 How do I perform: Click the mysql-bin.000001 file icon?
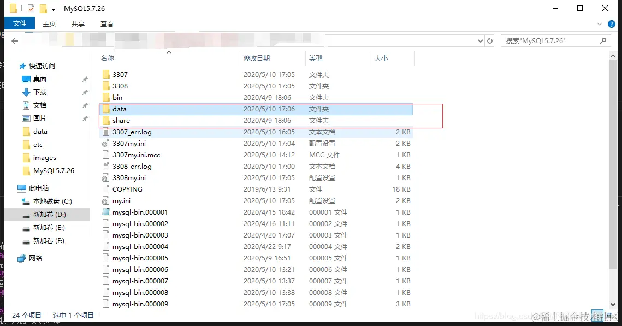[x=105, y=212]
